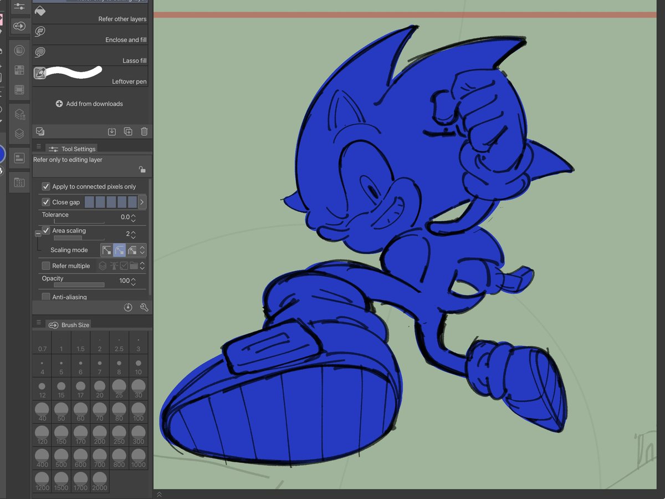
Task: Open the Layer Property sidebar icon
Action: click(19, 114)
